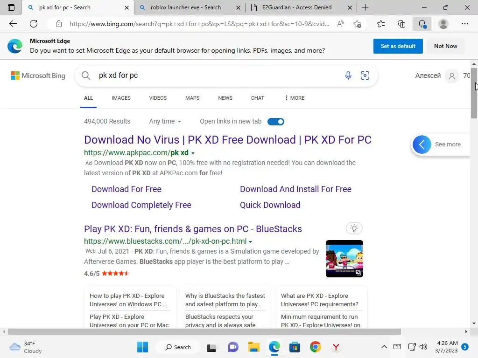
Task: Expand the Any time filter dropdown
Action: click(165, 121)
